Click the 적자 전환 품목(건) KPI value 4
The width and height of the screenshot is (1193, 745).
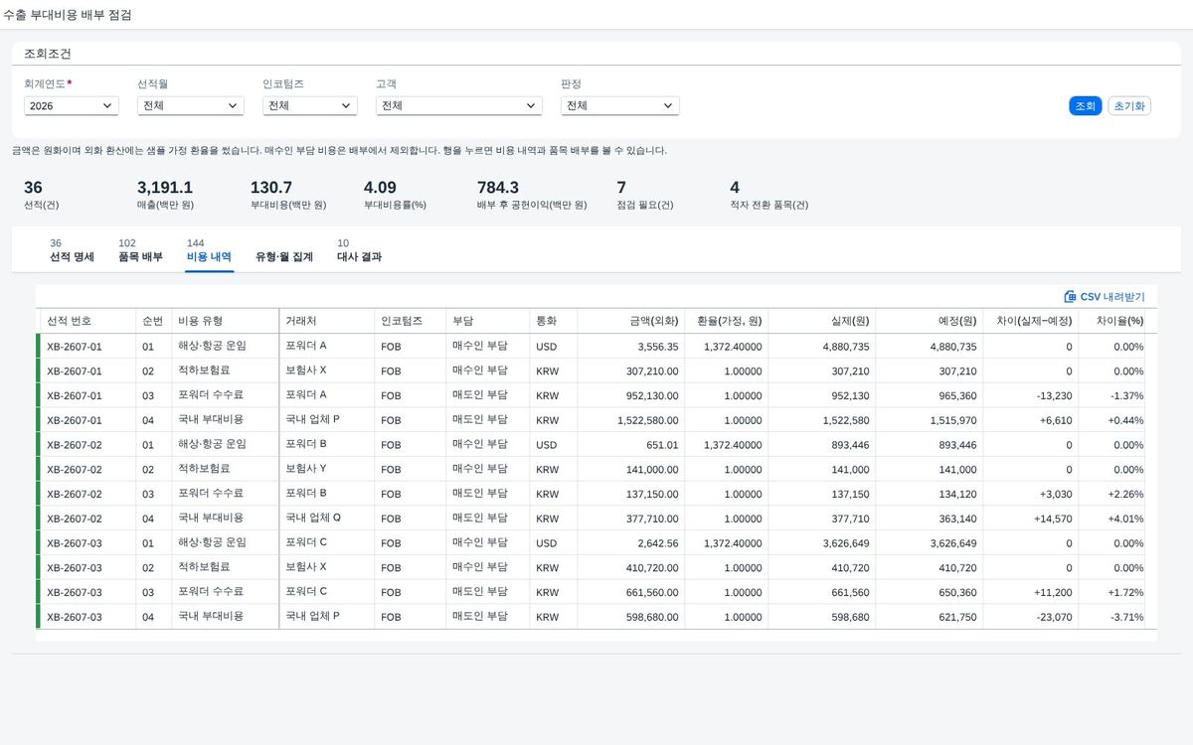735,187
